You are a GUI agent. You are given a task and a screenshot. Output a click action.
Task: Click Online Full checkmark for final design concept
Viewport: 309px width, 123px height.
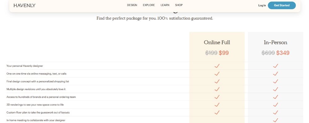(217, 81)
